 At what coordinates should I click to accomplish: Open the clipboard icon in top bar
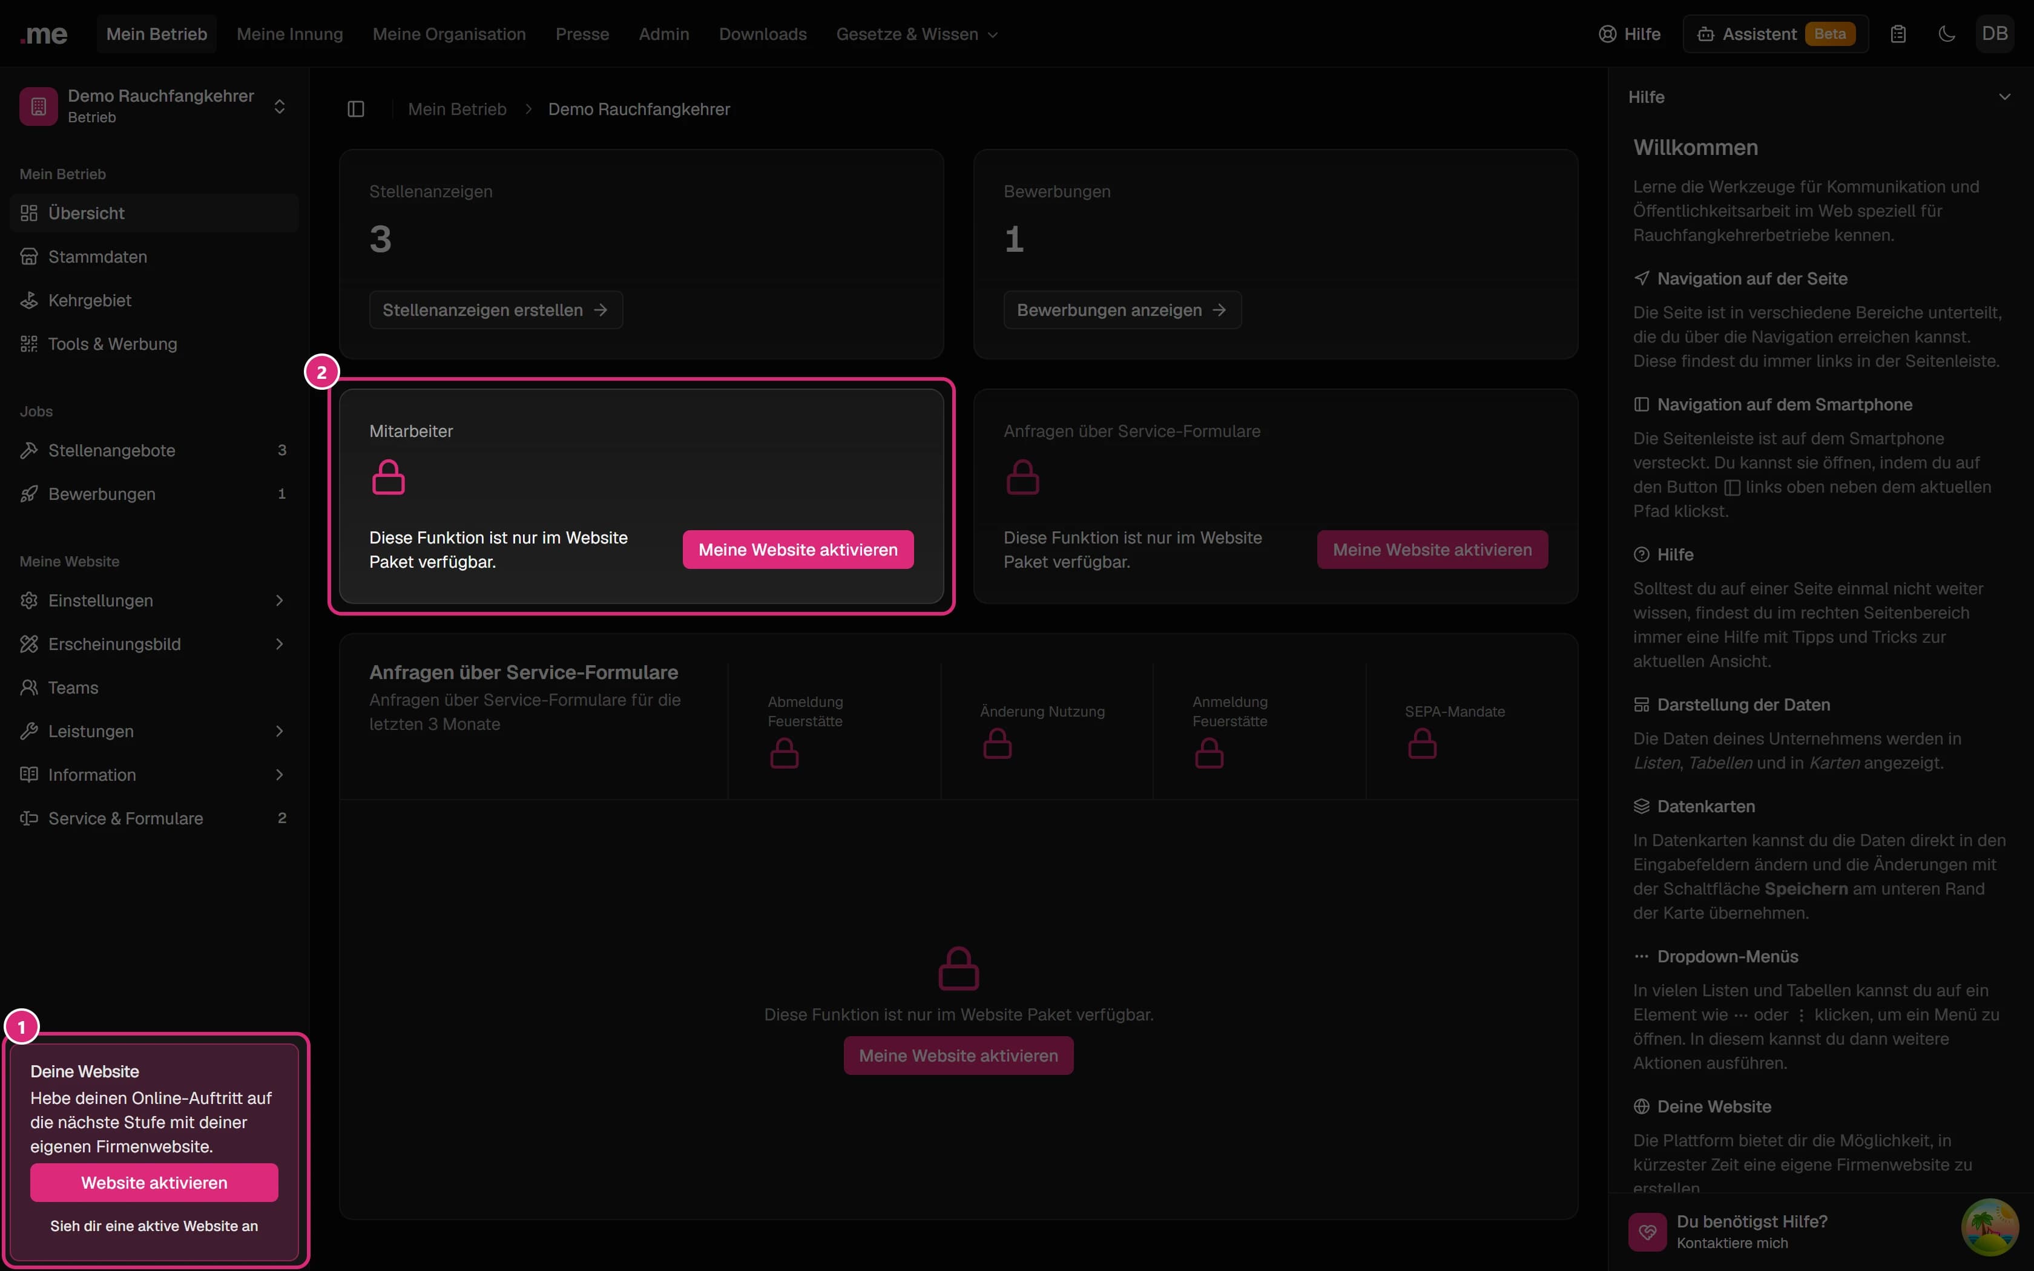click(1898, 34)
